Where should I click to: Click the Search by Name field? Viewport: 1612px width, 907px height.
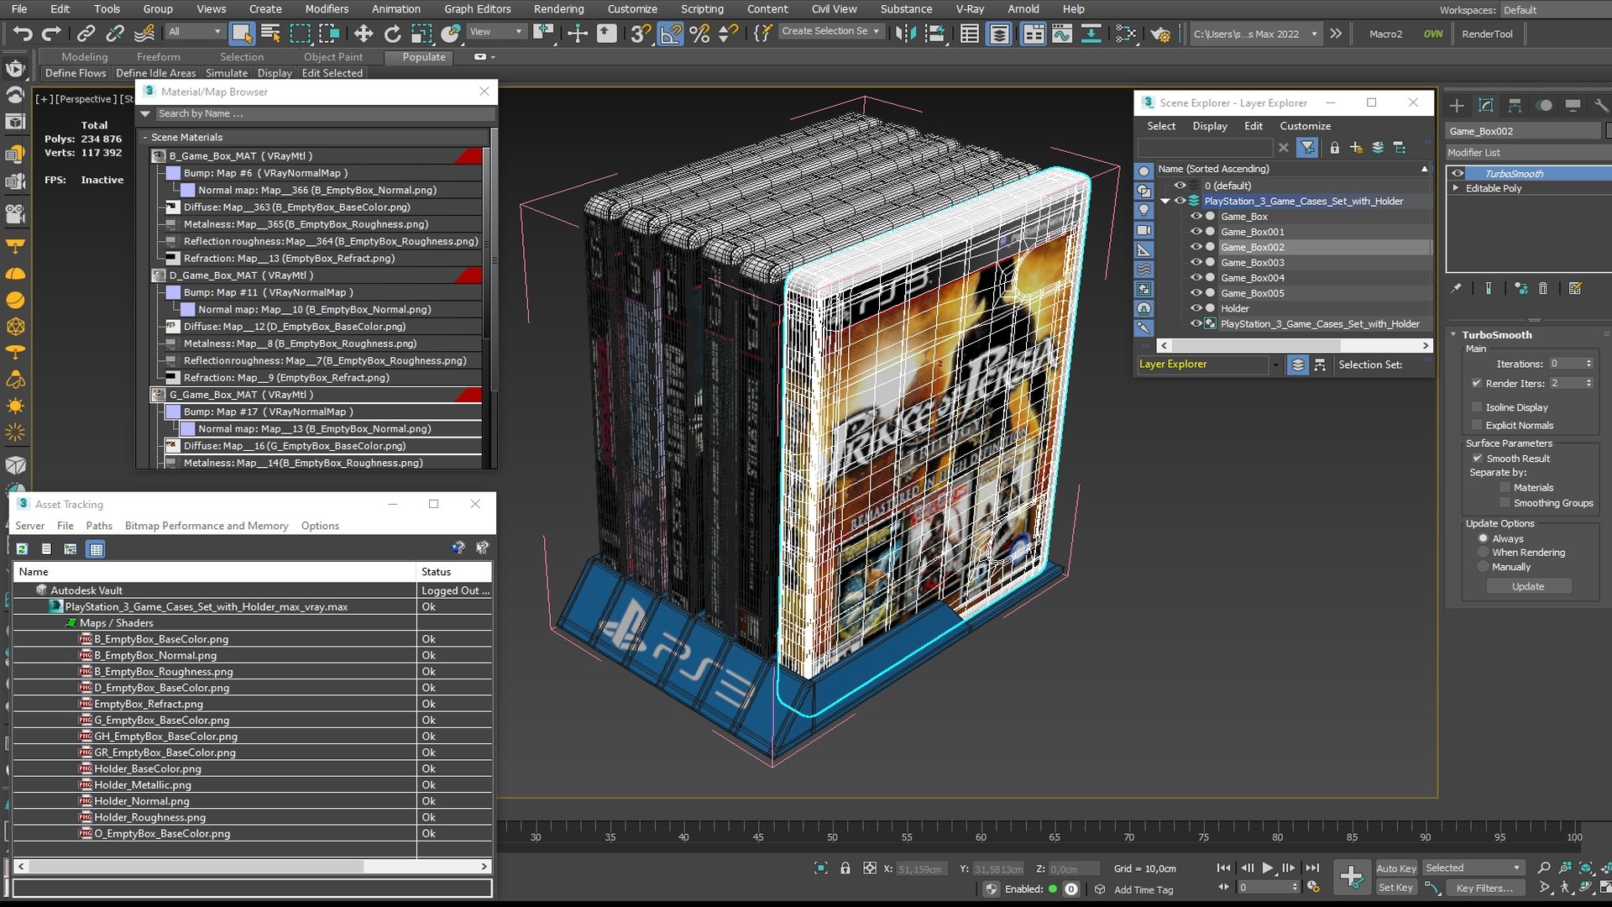[323, 113]
